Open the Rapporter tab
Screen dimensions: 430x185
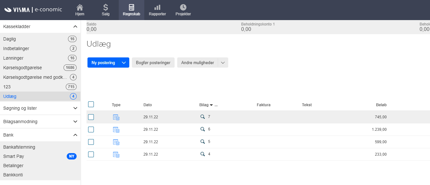click(157, 10)
